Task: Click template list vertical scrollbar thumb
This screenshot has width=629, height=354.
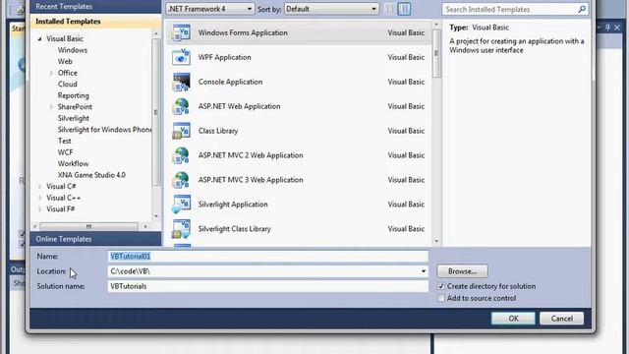Action: (436, 53)
